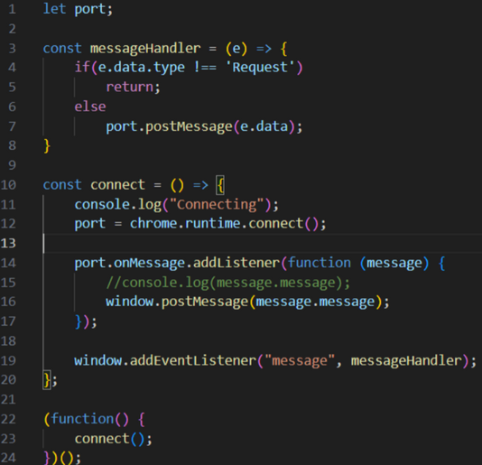
Task: Click the messageHandler declaration on line 3
Action: point(145,49)
